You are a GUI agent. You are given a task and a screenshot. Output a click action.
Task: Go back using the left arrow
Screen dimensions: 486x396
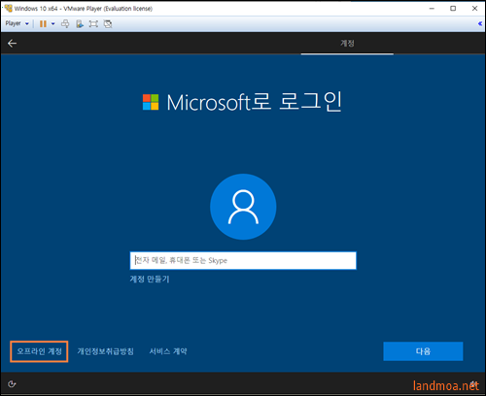(12, 43)
